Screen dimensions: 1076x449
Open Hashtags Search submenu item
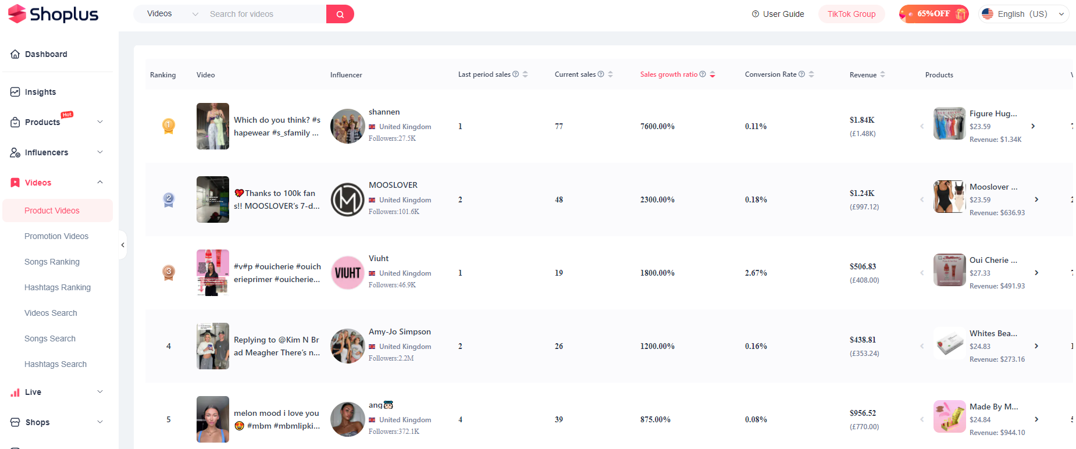pyautogui.click(x=55, y=364)
